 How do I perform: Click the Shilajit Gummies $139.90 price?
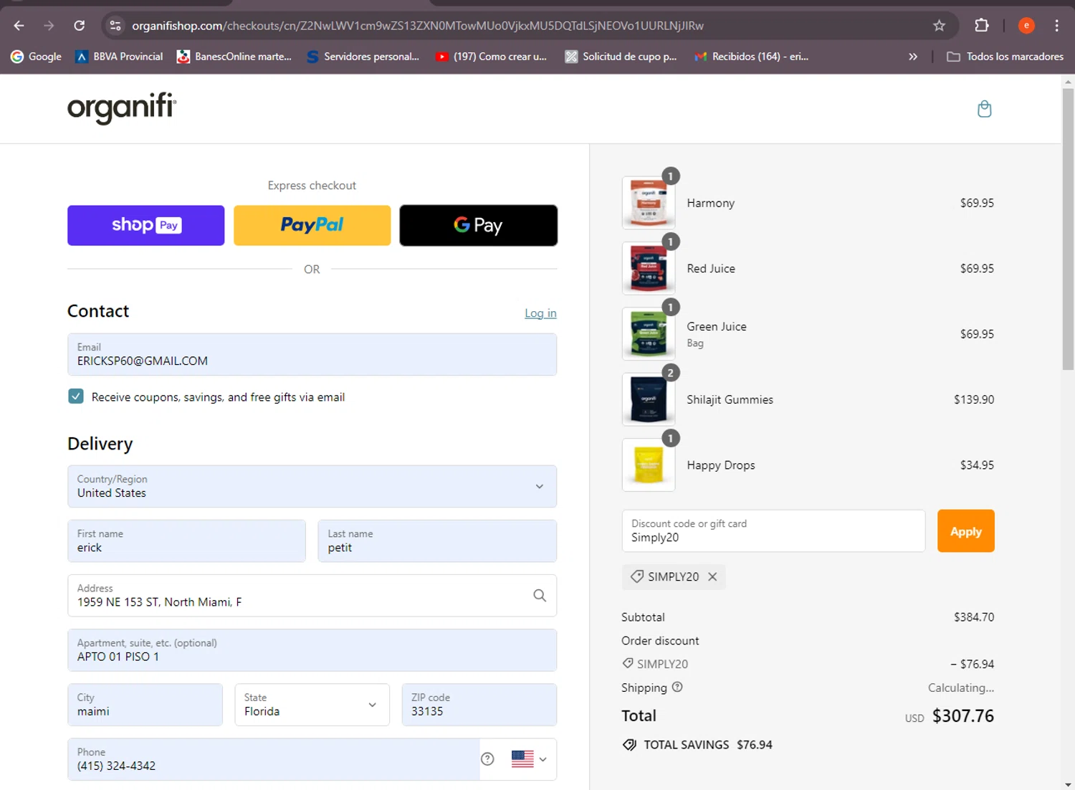[x=973, y=399]
